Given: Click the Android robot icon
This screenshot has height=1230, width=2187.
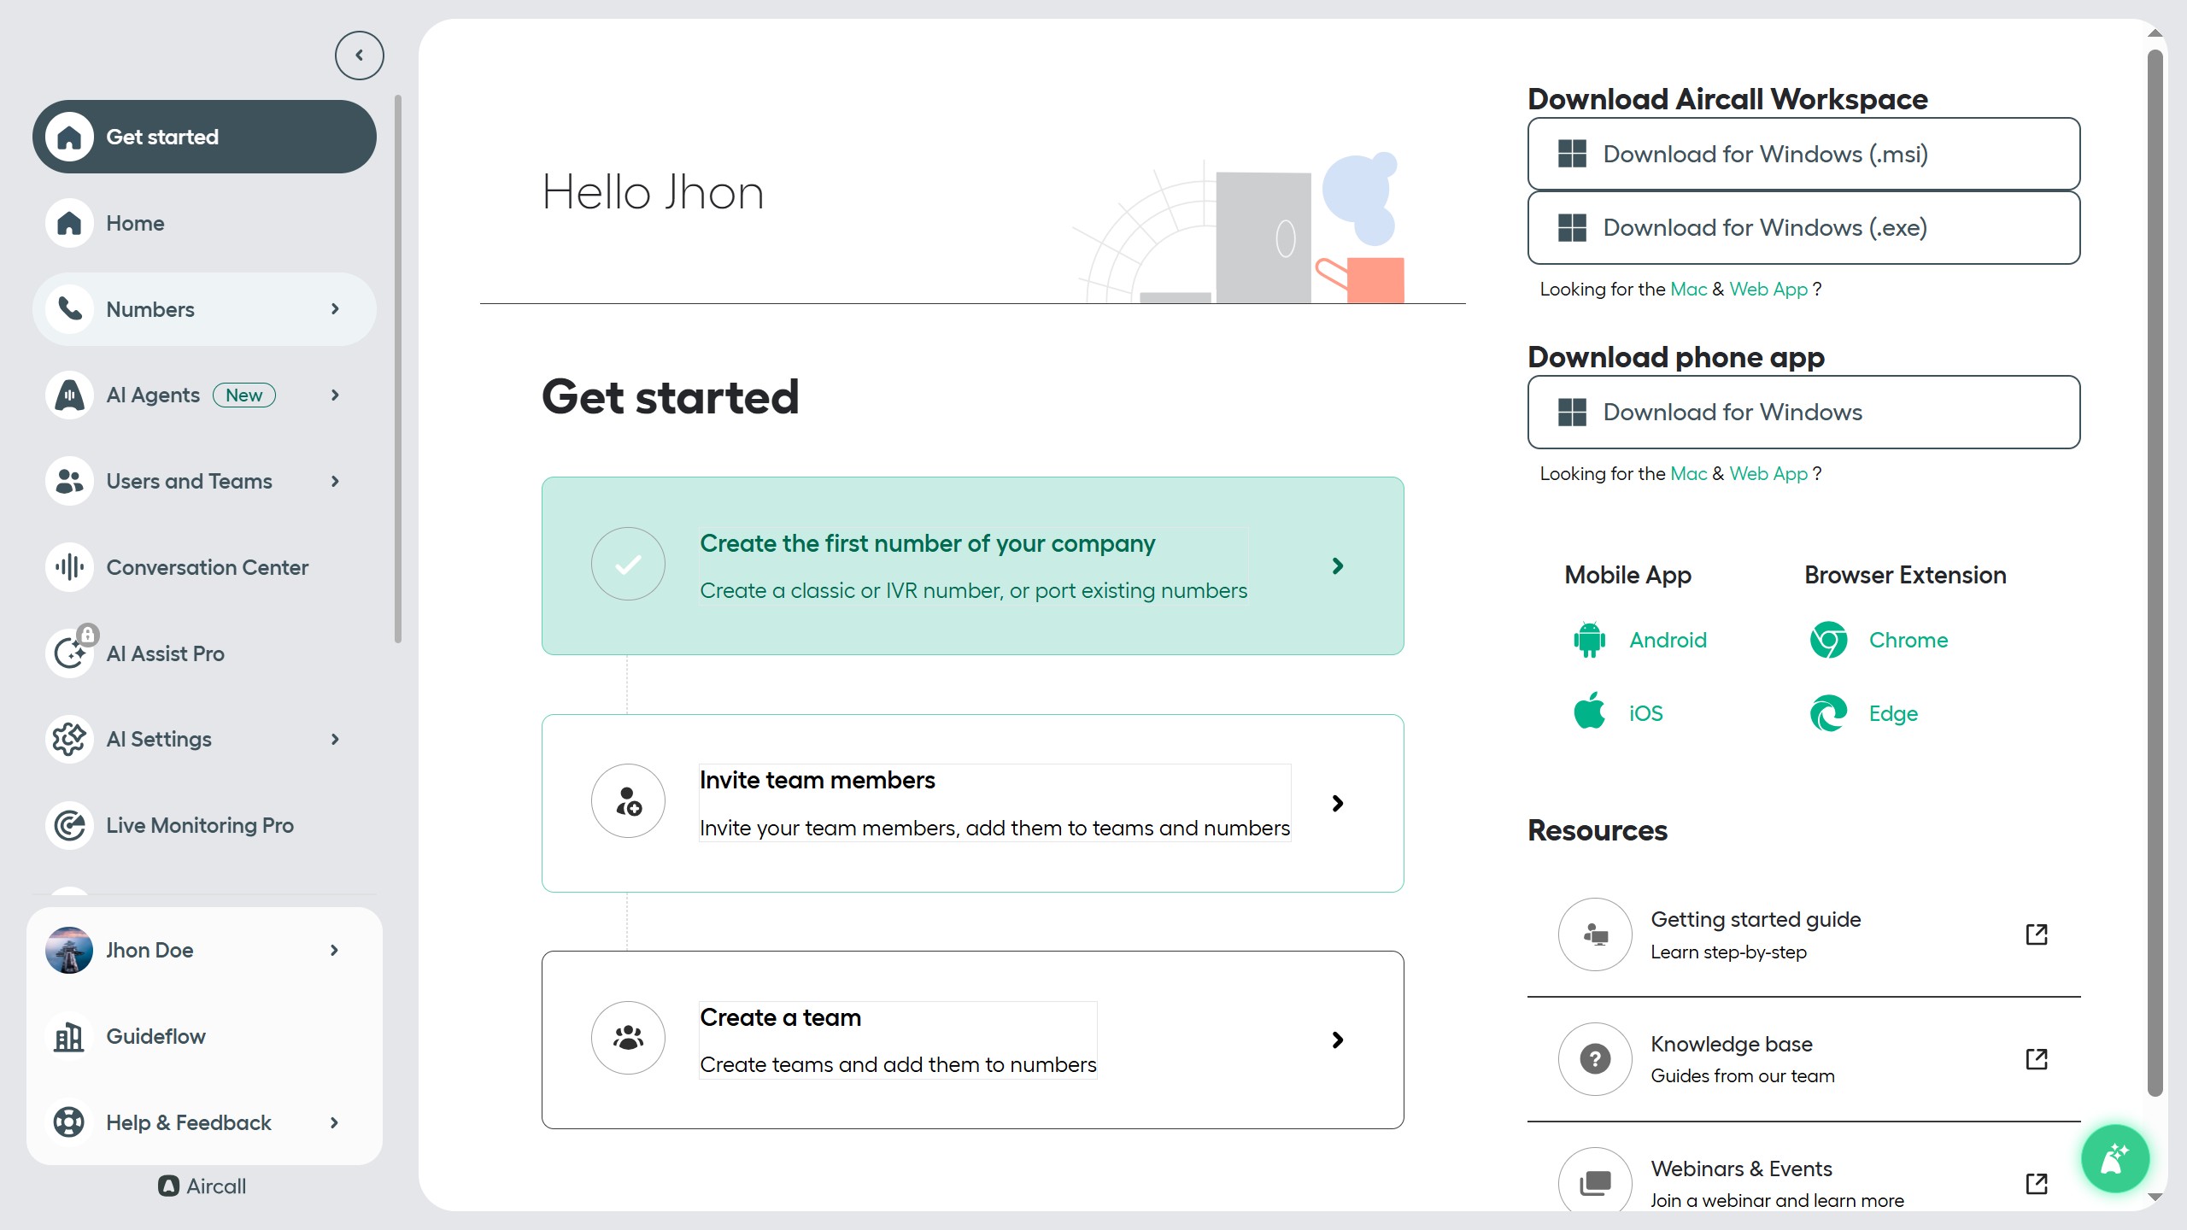Looking at the screenshot, I should [x=1589, y=640].
